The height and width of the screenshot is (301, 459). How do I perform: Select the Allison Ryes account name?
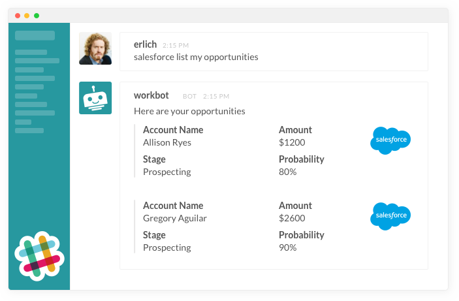coord(167,142)
